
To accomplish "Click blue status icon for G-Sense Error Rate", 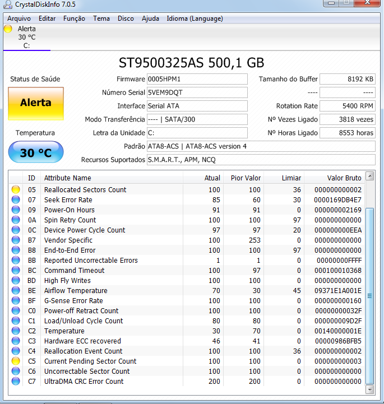I will (x=16, y=300).
